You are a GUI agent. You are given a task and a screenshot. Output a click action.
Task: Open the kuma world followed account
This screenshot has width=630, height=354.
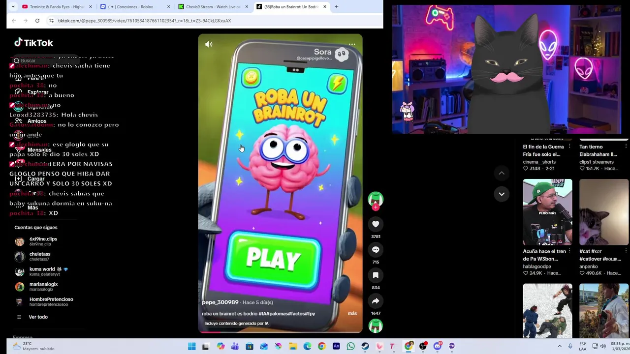click(42, 271)
